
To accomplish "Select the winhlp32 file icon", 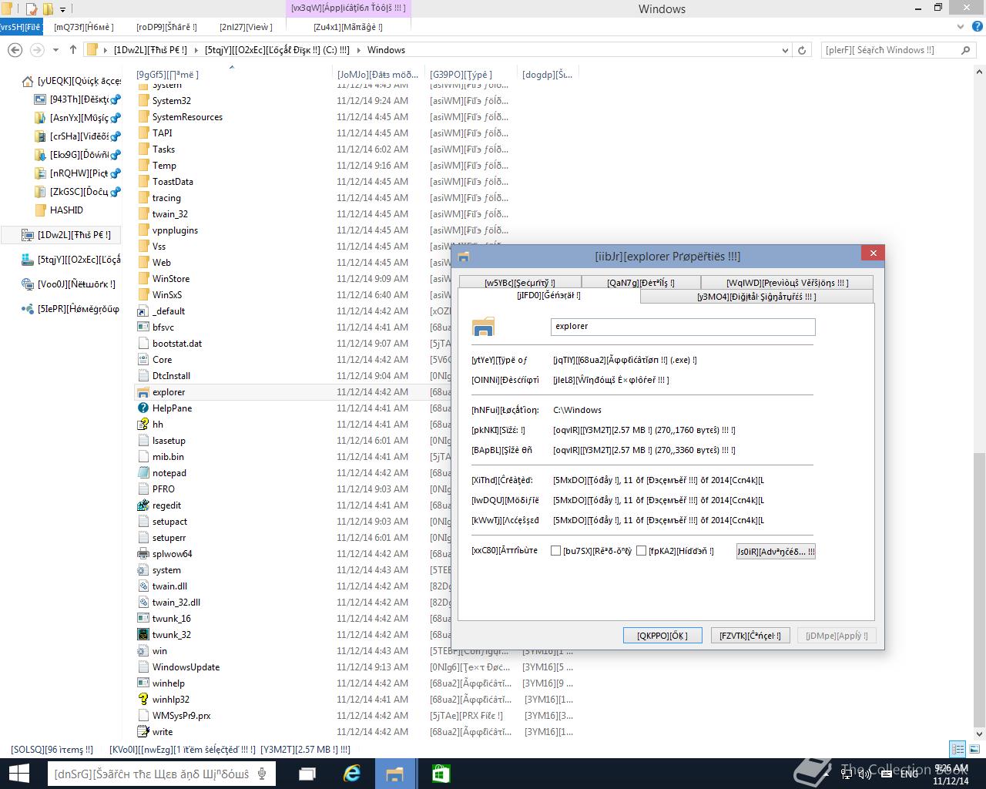I will (x=143, y=700).
